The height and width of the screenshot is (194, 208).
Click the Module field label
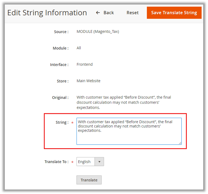60,48
